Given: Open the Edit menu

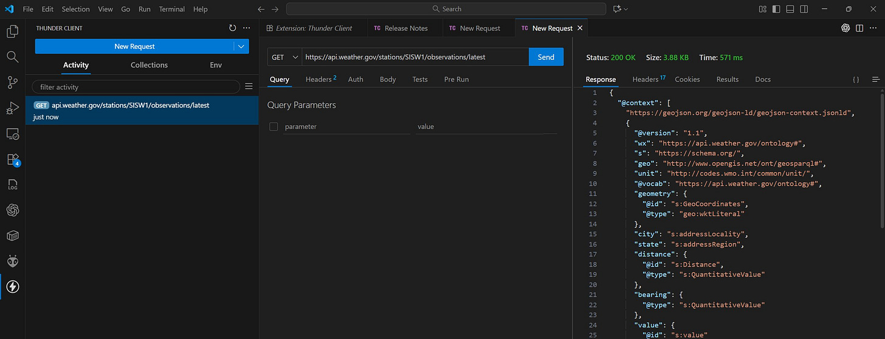Looking at the screenshot, I should pos(47,9).
